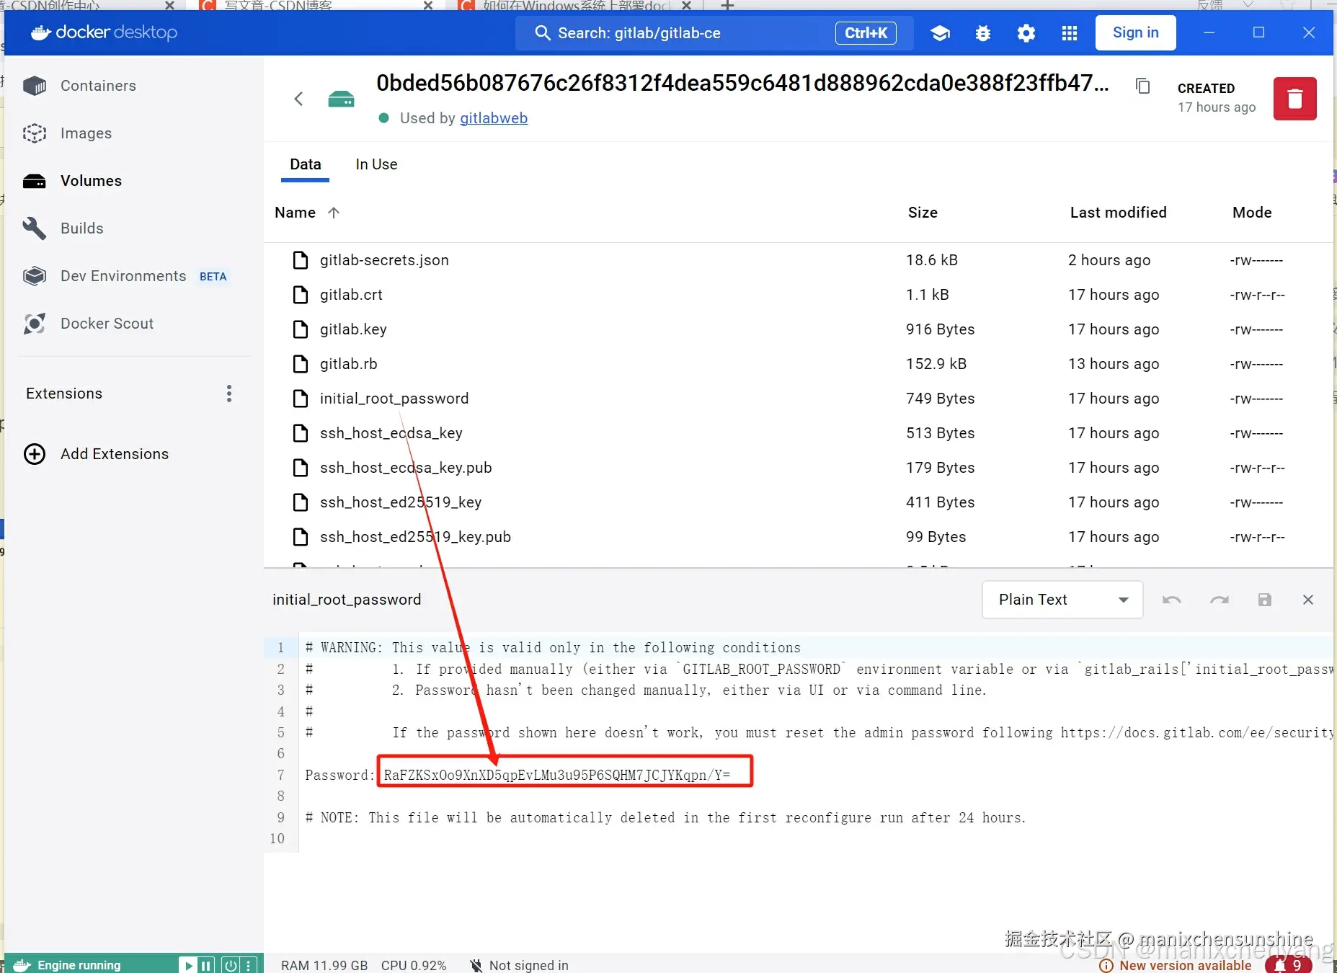
Task: Click the Sign in button
Action: tap(1135, 33)
